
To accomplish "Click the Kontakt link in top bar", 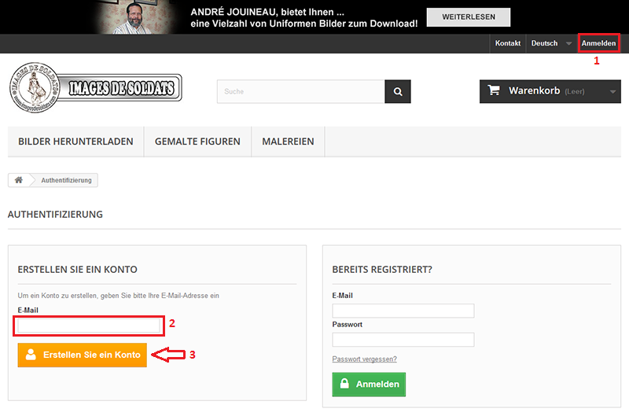I will pyautogui.click(x=508, y=43).
